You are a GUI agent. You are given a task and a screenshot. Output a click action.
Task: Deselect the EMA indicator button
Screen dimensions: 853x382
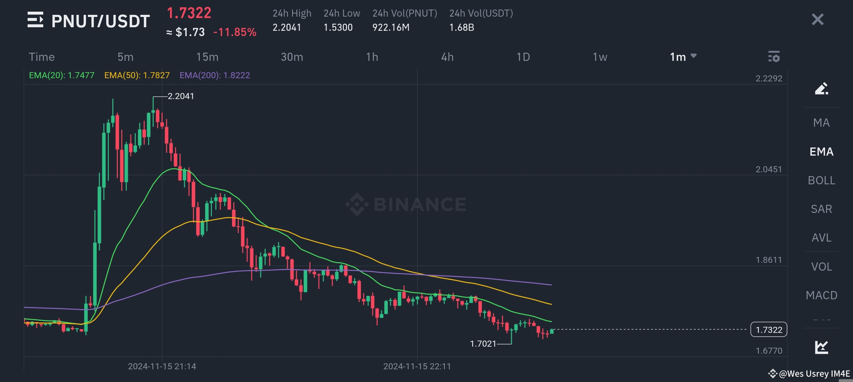click(821, 152)
